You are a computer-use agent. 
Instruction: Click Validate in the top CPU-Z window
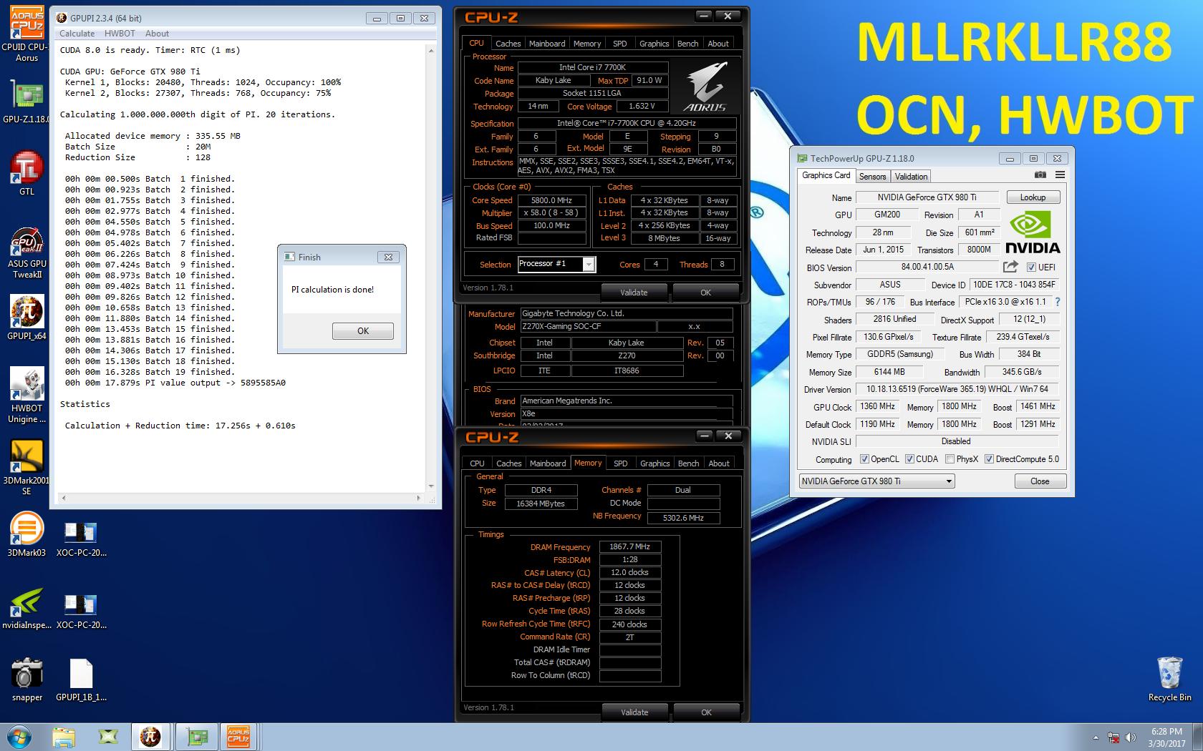point(634,293)
